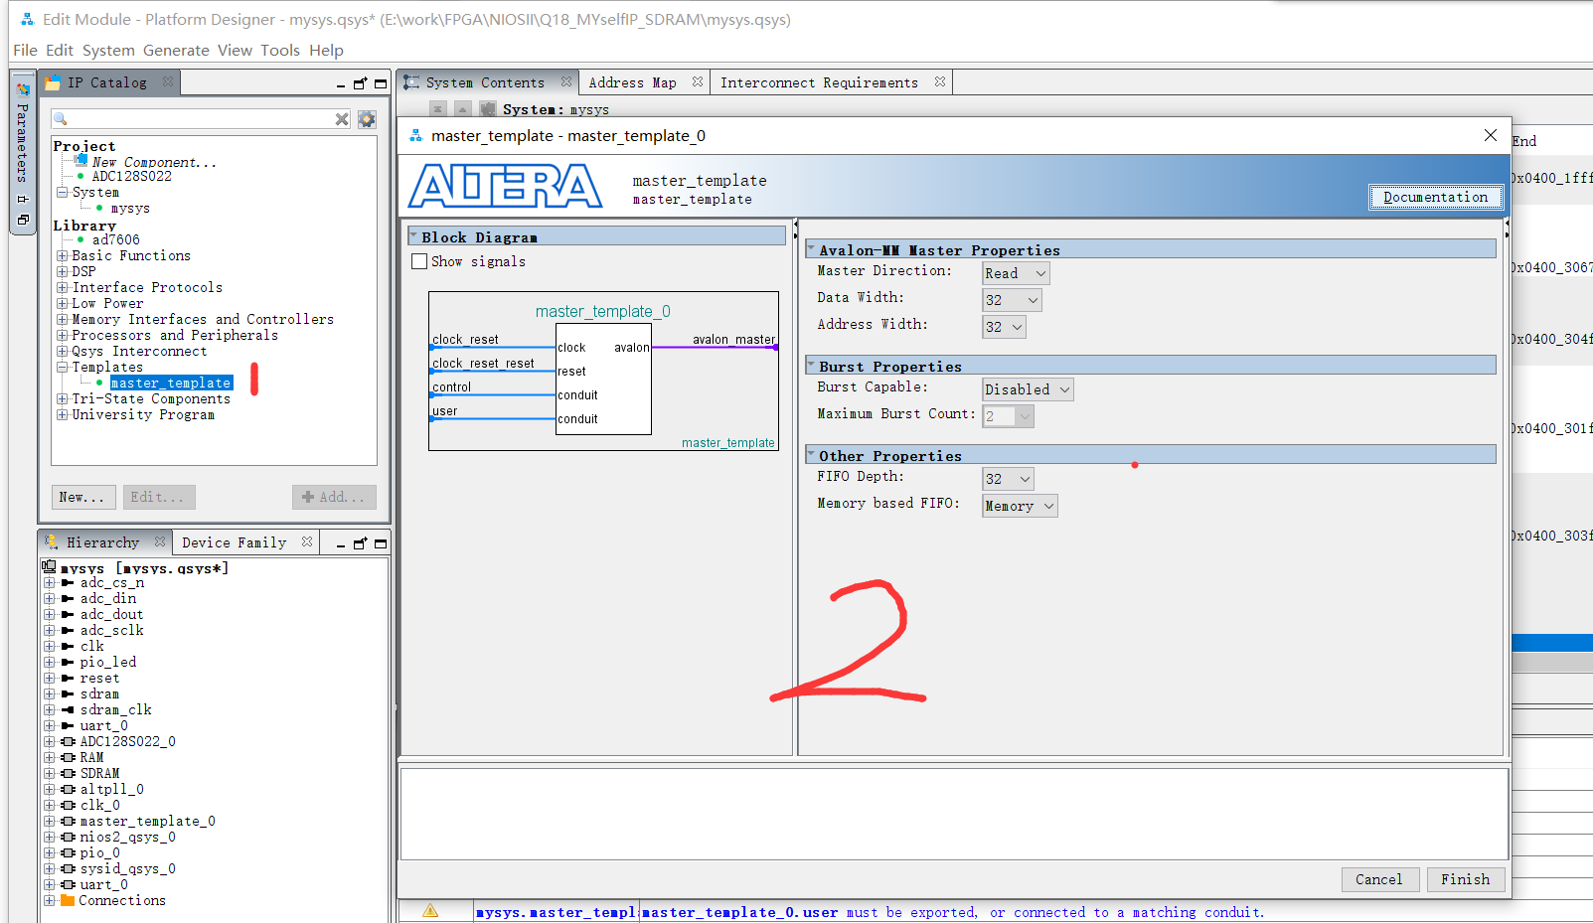Click the Documentation button

[x=1435, y=197]
